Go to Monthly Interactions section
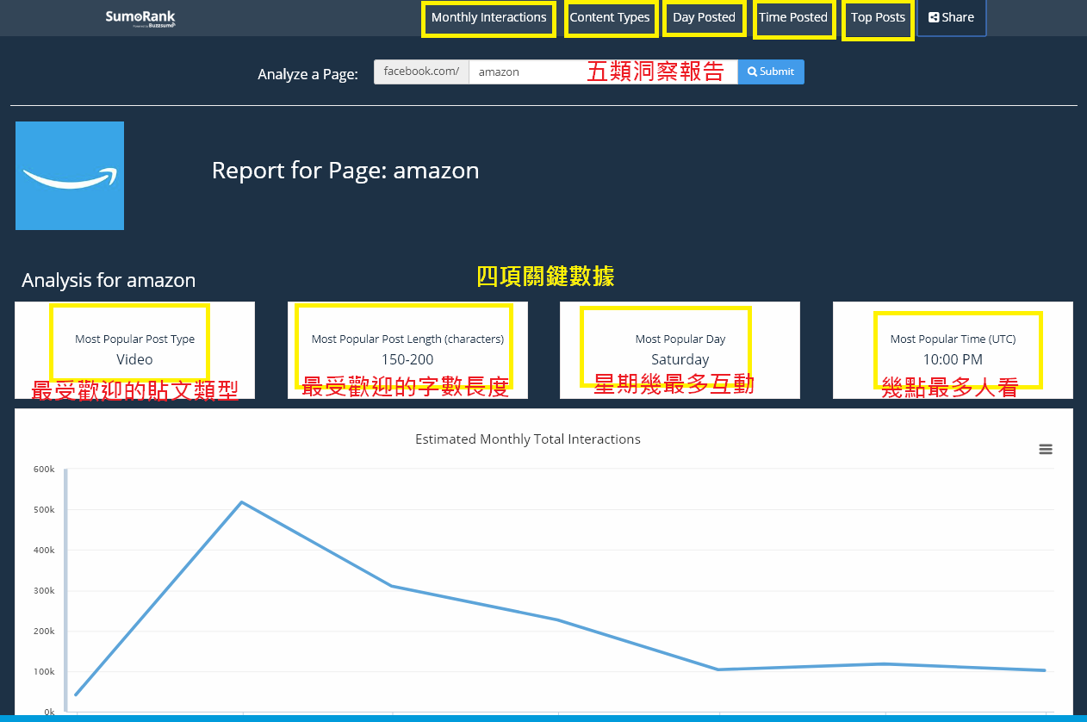Viewport: 1087px width, 722px height. pos(488,17)
